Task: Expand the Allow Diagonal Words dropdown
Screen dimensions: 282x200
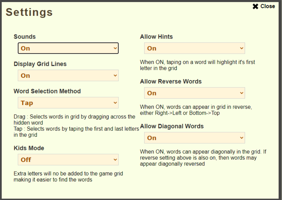Action: (194, 138)
